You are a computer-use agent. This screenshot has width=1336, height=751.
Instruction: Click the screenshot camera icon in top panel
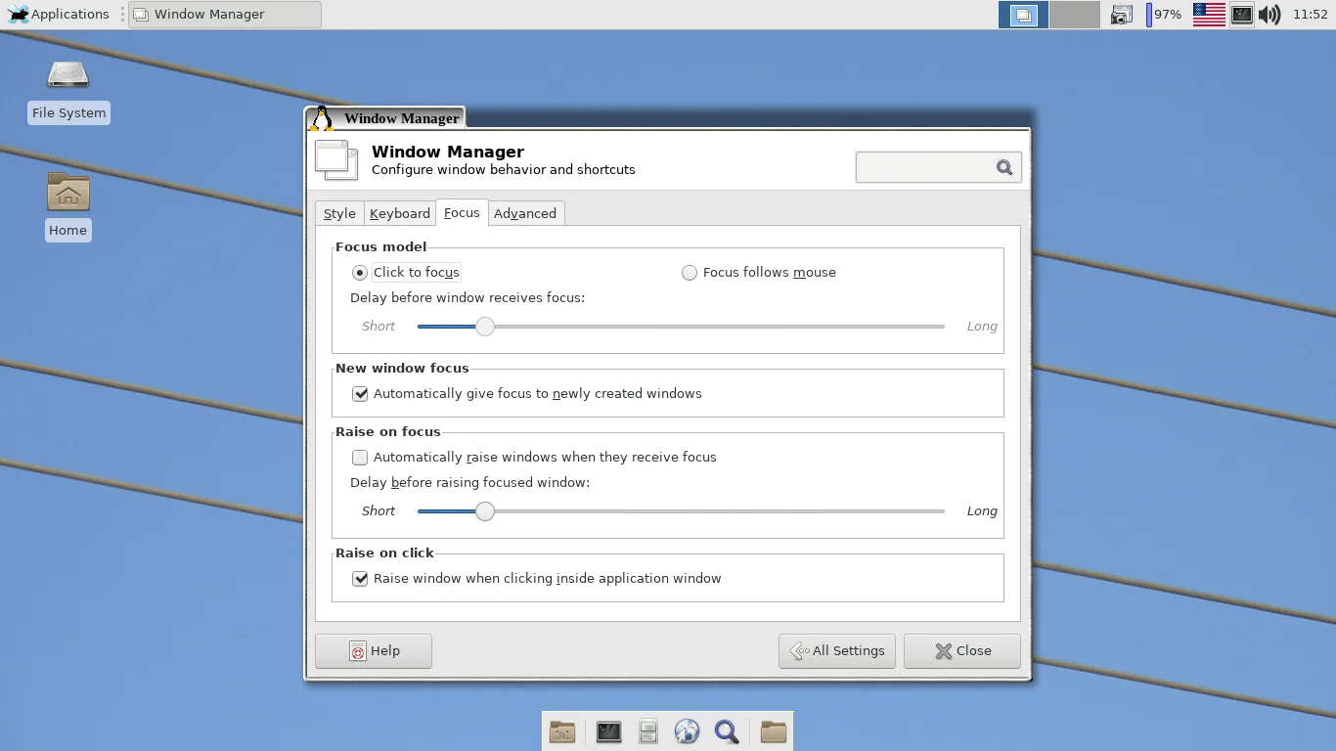coord(1122,15)
